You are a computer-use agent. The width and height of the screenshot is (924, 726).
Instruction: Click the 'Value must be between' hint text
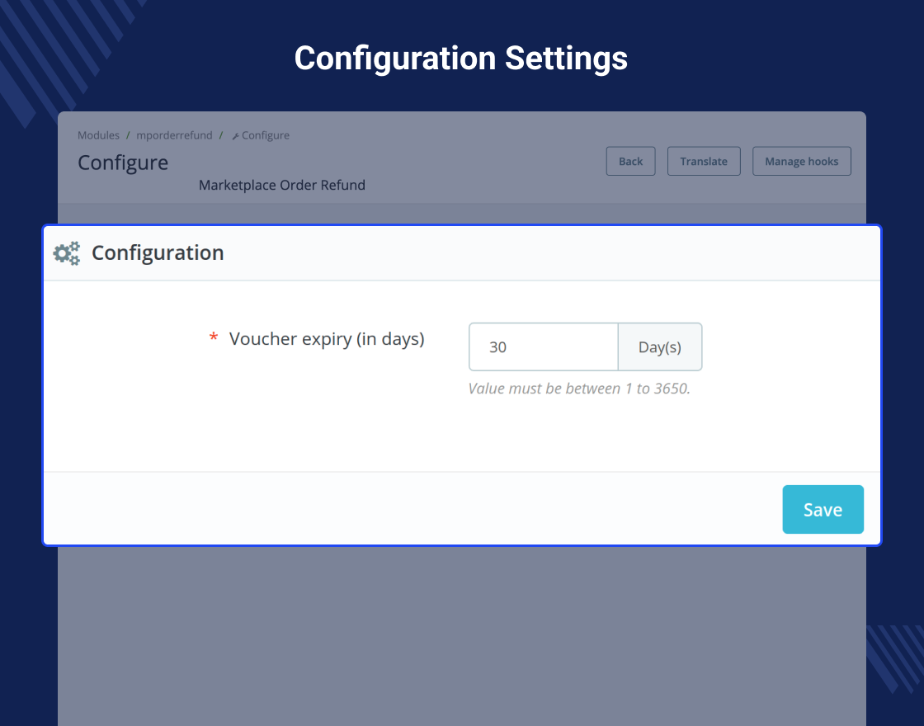[578, 389]
